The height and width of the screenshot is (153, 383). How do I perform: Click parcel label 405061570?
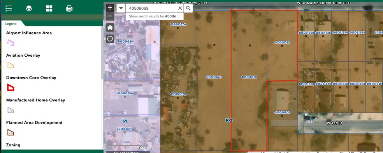pos(340,32)
